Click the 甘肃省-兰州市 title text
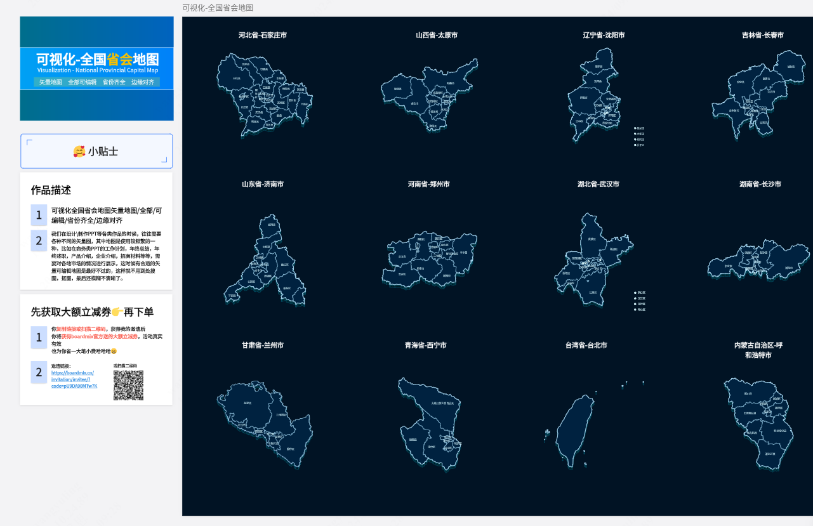 point(263,345)
